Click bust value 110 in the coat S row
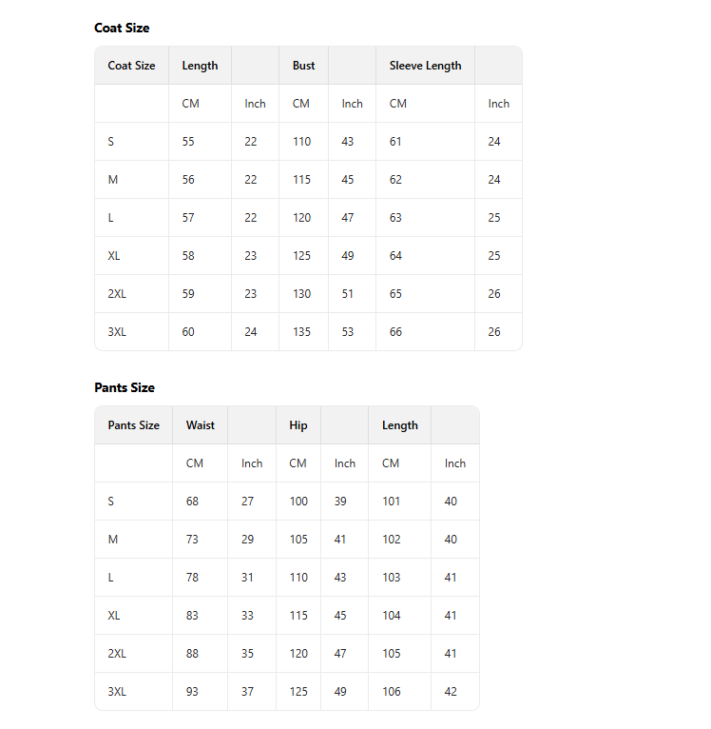Viewport: 711px width, 729px height. pos(301,142)
